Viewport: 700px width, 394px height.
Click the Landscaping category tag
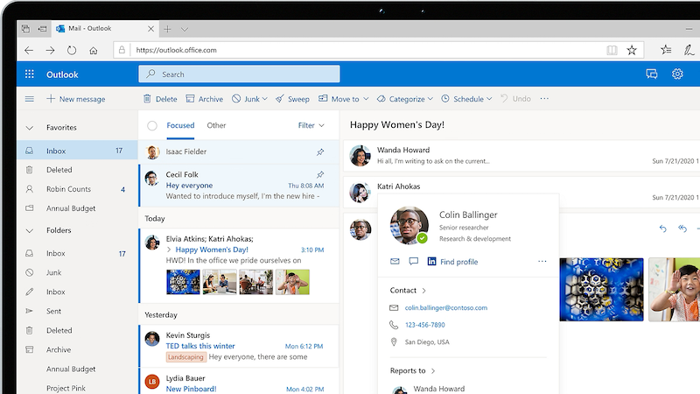(x=185, y=357)
